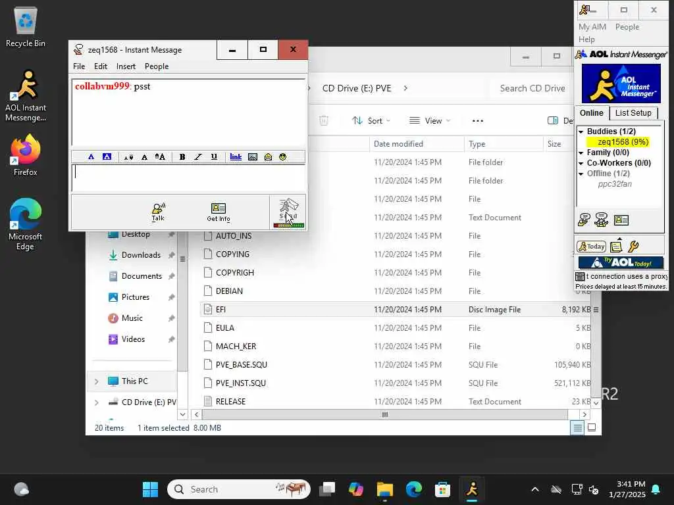Image resolution: width=674 pixels, height=505 pixels.
Task: Collapse the Buddies group
Action: tap(581, 132)
